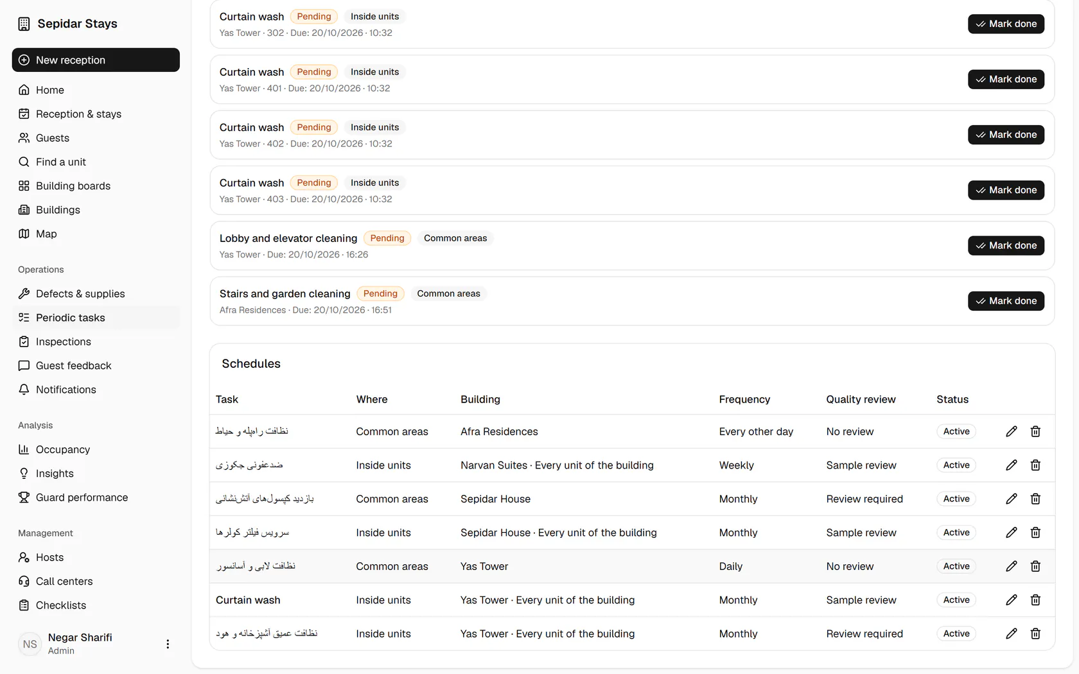Open Guard performance in Analysis section
The width and height of the screenshot is (1079, 674).
(96, 497)
